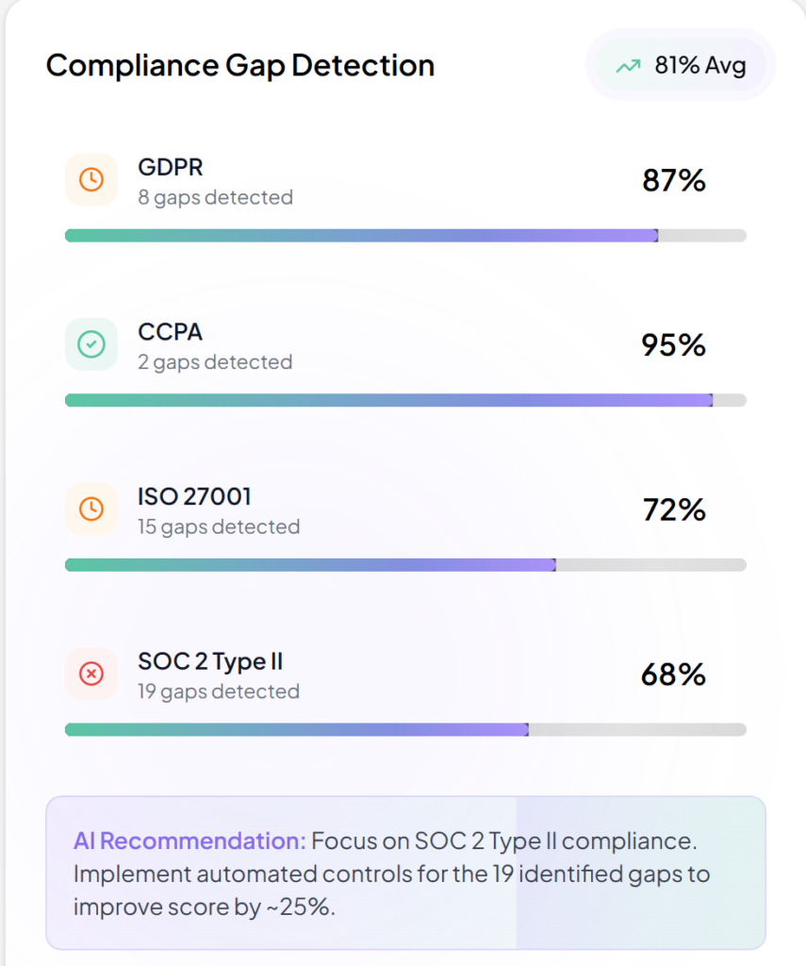Screen dimensions: 806x966
Task: Select the GDPR framework title
Action: coord(171,167)
